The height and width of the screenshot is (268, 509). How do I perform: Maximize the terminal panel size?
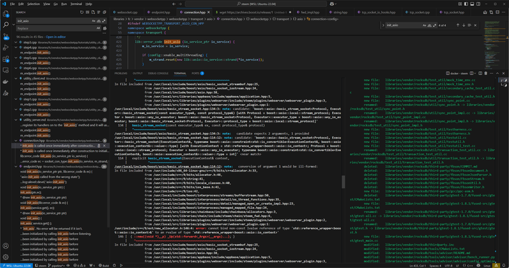click(x=498, y=73)
